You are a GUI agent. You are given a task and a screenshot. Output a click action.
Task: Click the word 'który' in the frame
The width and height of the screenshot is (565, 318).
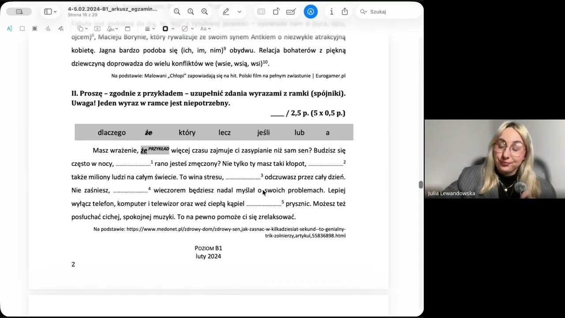click(187, 132)
